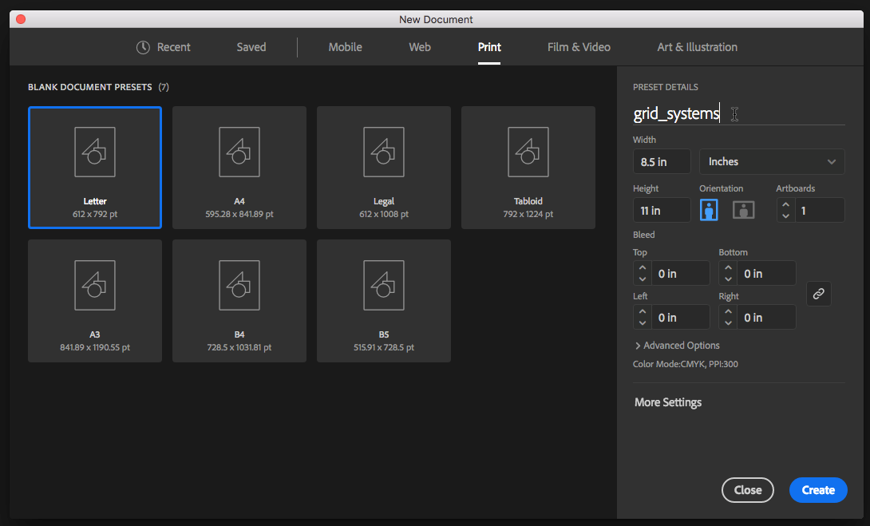Click the Create button
The width and height of the screenshot is (870, 526).
(818, 490)
